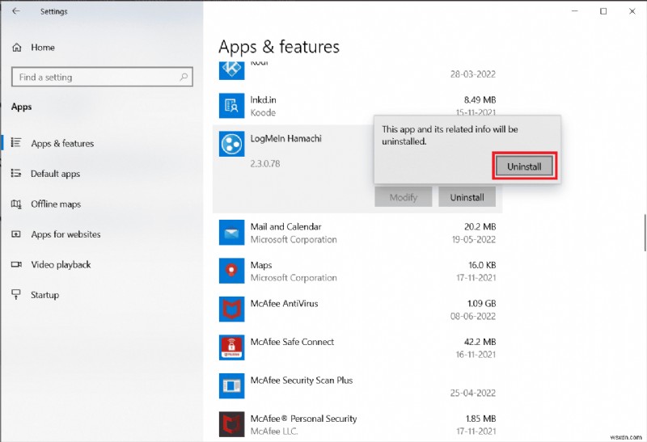Image resolution: width=647 pixels, height=442 pixels.
Task: Select Offline maps in sidebar
Action: [56, 204]
